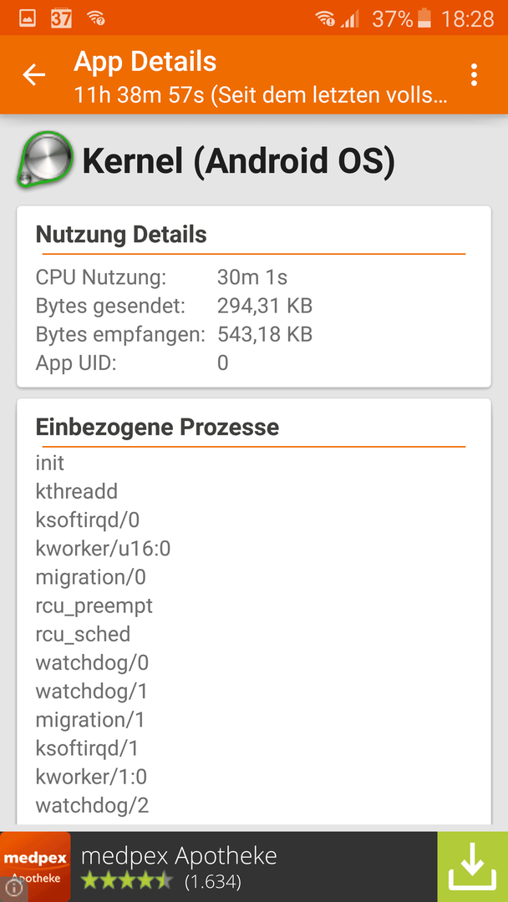Tap the ad star rating

(x=126, y=881)
